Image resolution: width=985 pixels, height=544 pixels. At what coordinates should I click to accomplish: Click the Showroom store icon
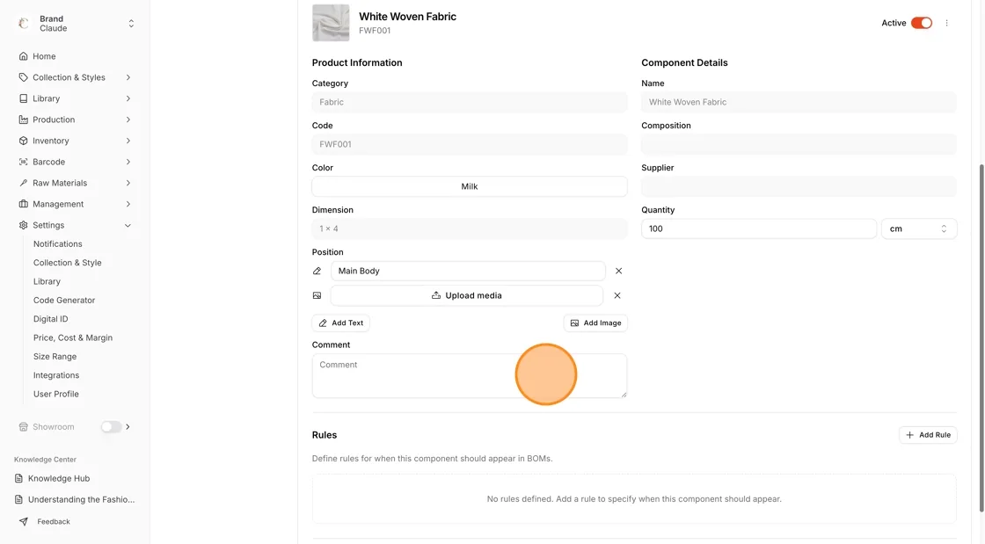click(23, 426)
